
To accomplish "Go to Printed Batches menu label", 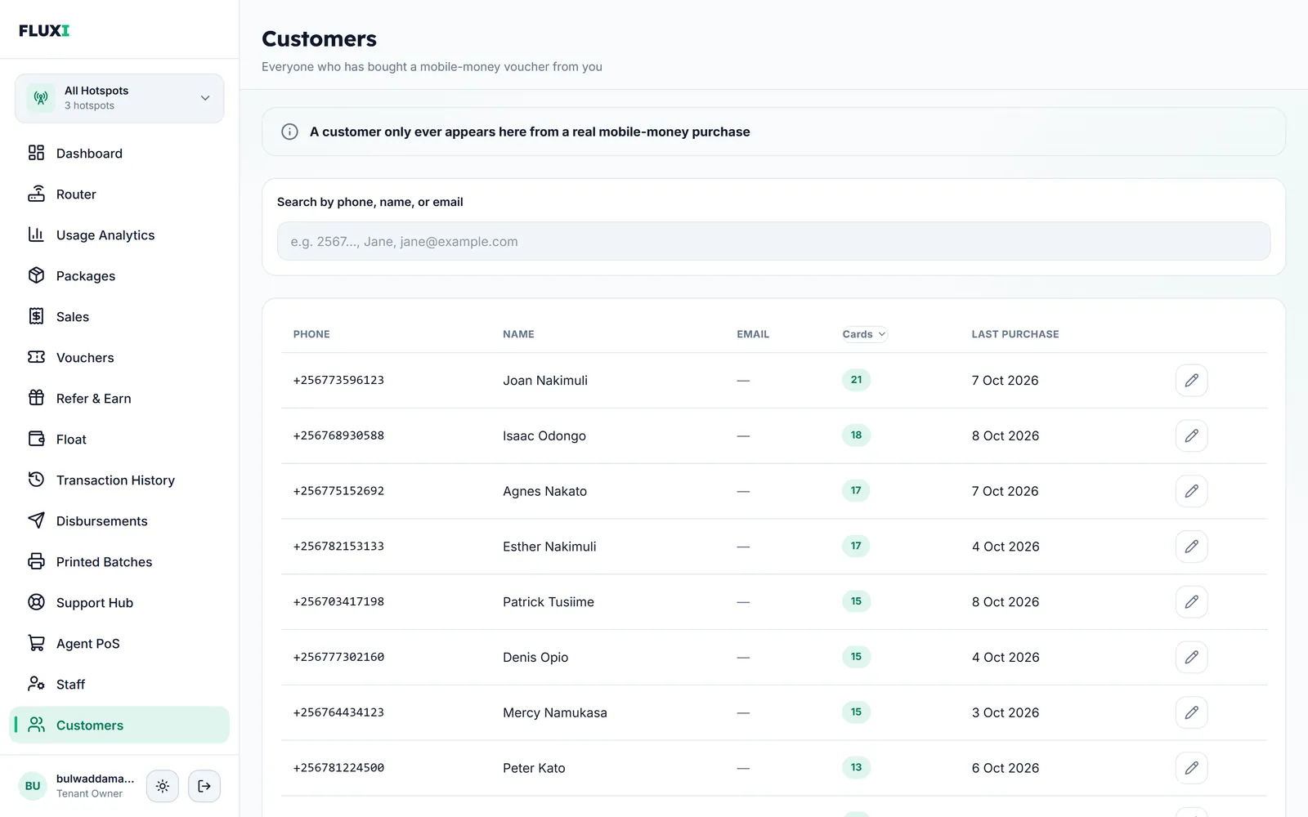I will pyautogui.click(x=104, y=562).
